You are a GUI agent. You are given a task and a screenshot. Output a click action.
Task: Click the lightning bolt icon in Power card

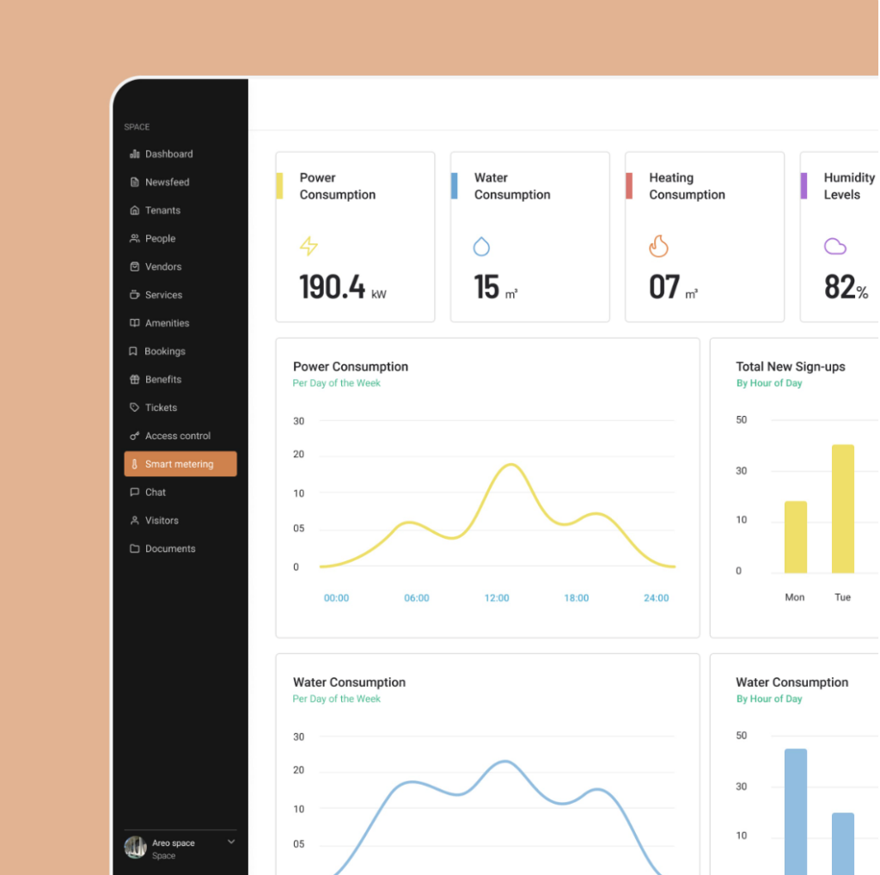pos(309,246)
